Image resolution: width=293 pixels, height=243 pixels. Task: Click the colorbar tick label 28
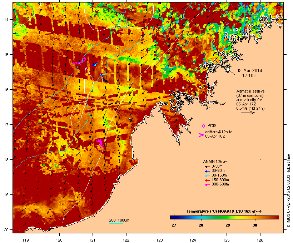201,225
